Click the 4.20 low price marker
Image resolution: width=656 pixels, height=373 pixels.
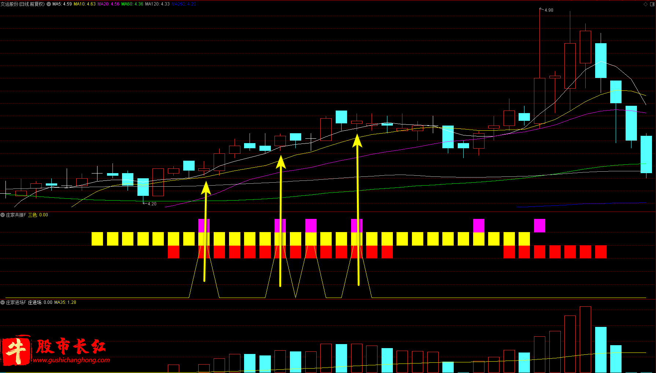[x=152, y=204]
